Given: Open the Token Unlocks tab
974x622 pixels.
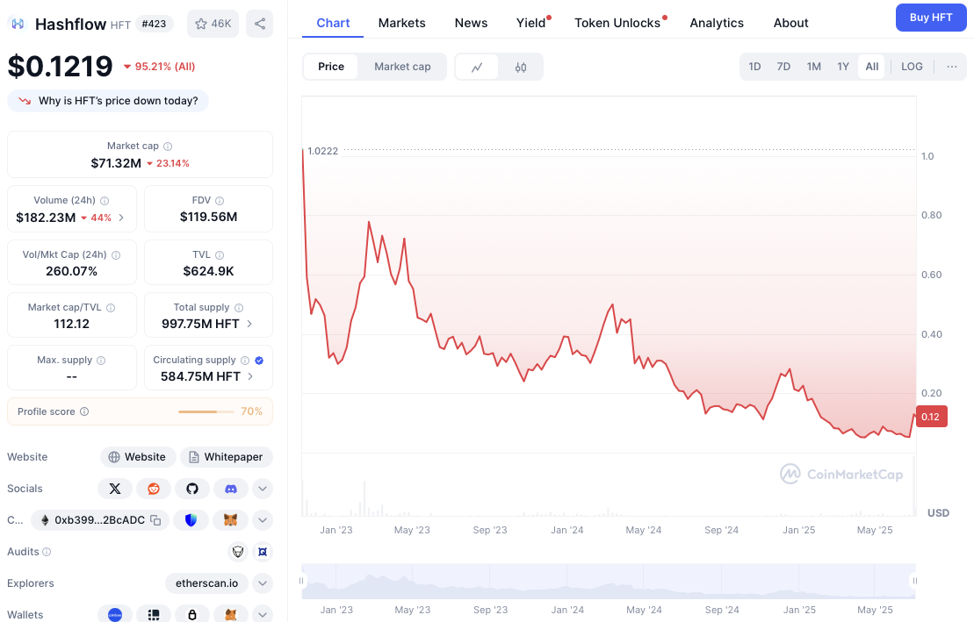Looking at the screenshot, I should (x=617, y=23).
